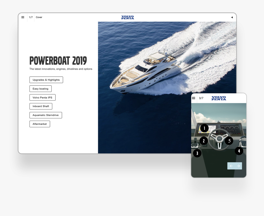Select hotspot number 4 on the right
Viewport: 264px width, 216px height.
(x=239, y=151)
